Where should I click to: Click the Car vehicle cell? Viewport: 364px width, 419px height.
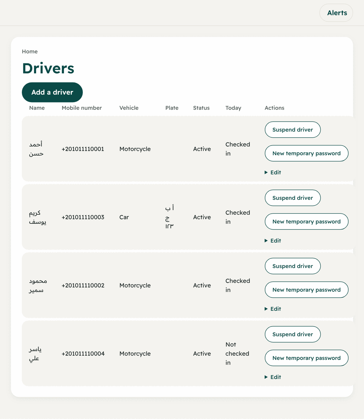(x=124, y=217)
